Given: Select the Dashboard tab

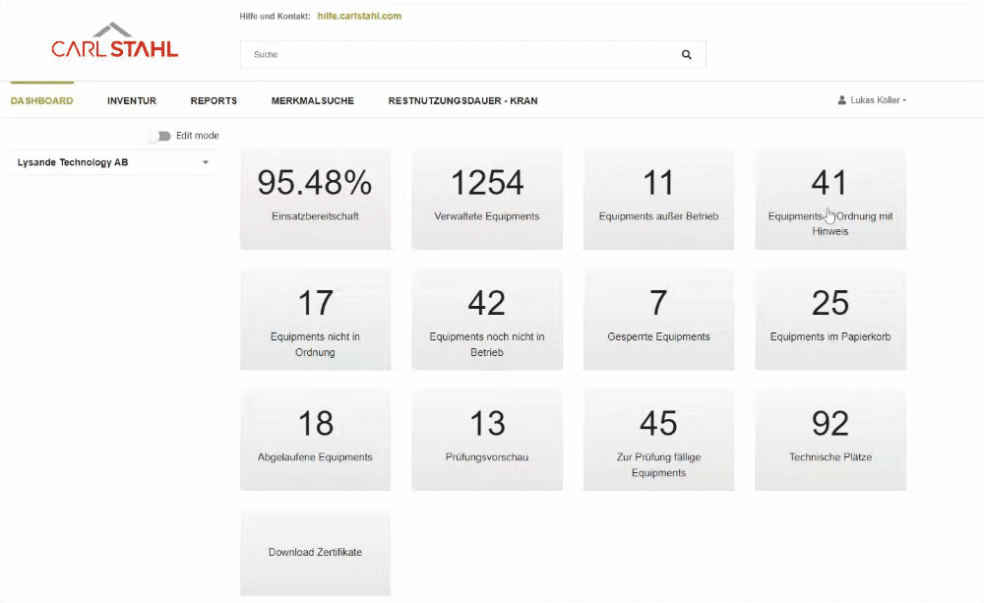Looking at the screenshot, I should point(41,100).
